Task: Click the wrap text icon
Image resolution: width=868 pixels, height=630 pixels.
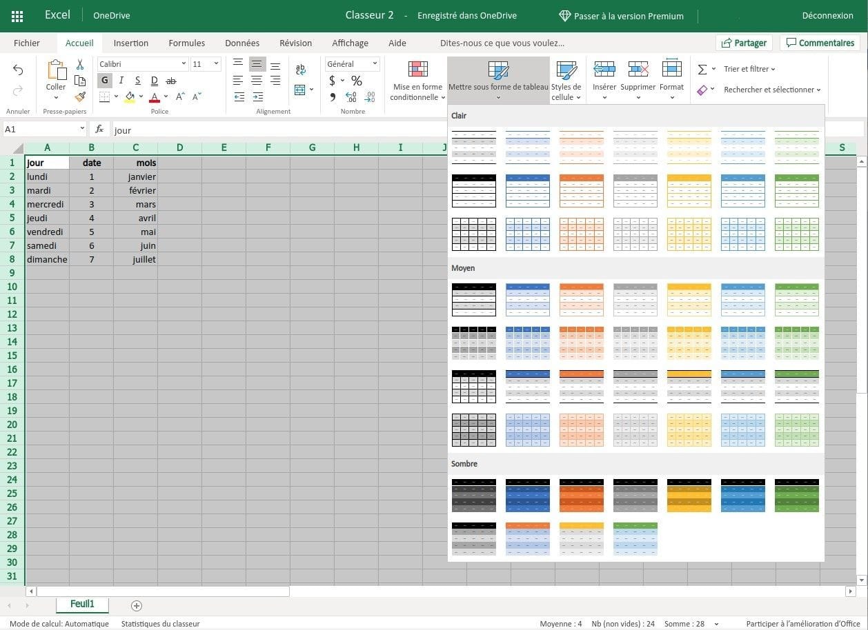Action: (300, 70)
